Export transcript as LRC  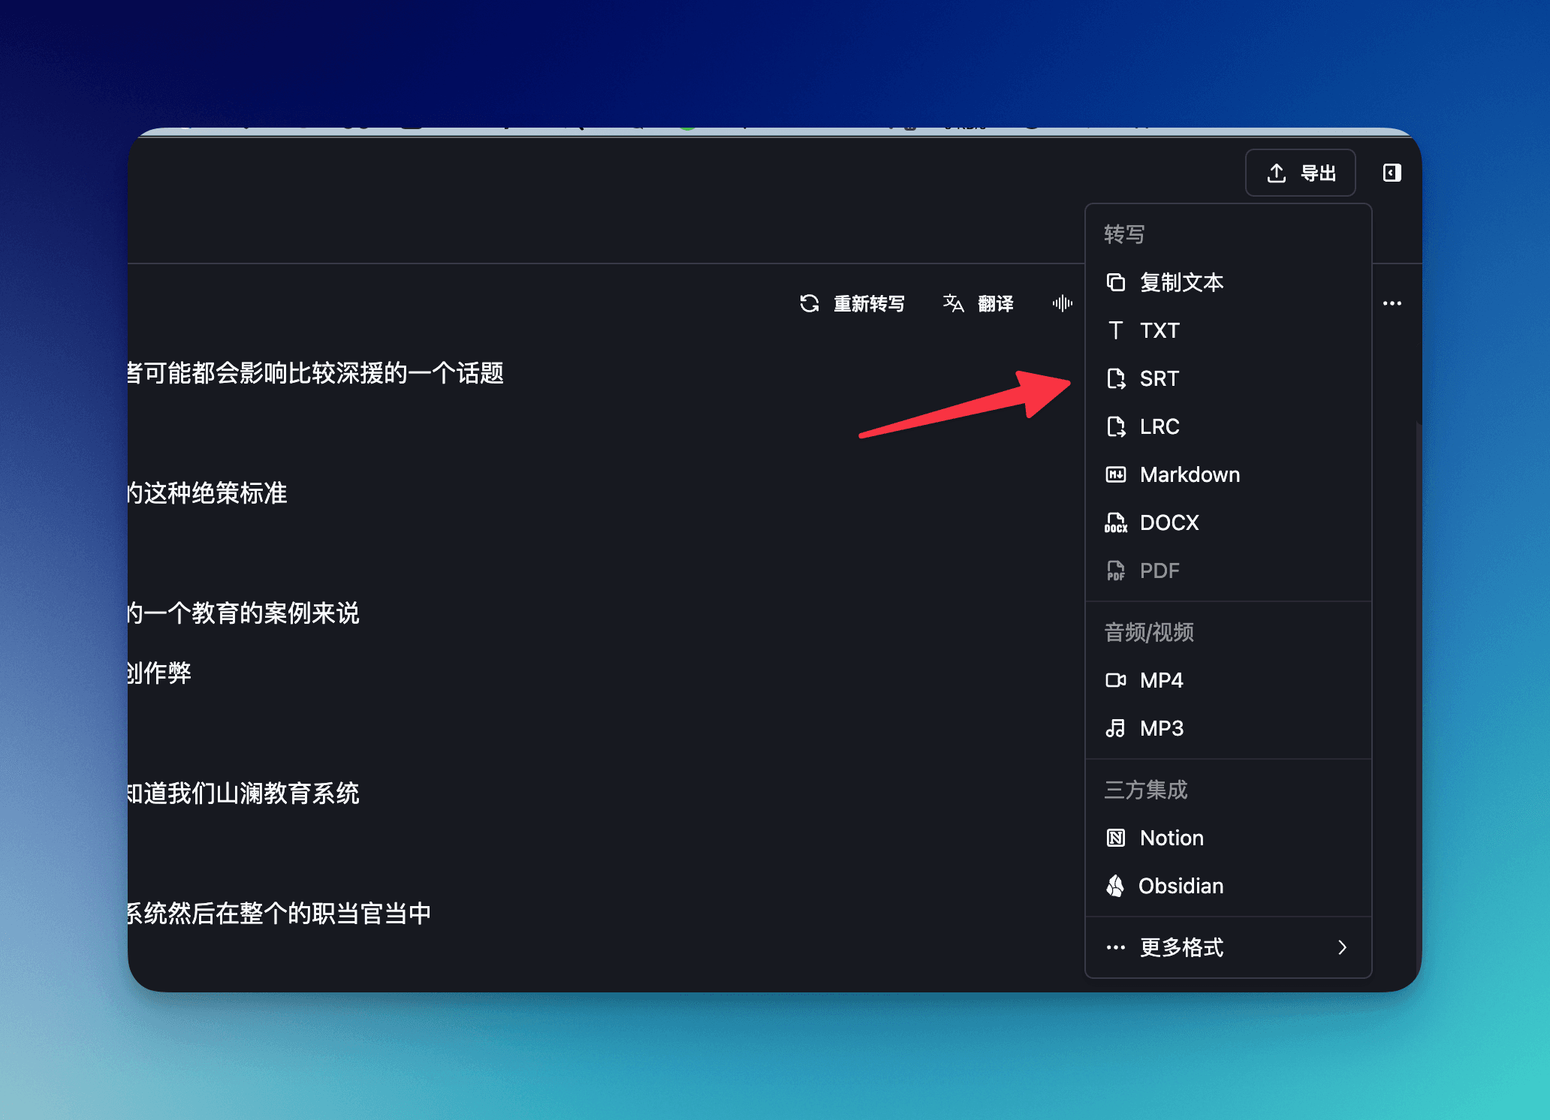click(x=1229, y=426)
